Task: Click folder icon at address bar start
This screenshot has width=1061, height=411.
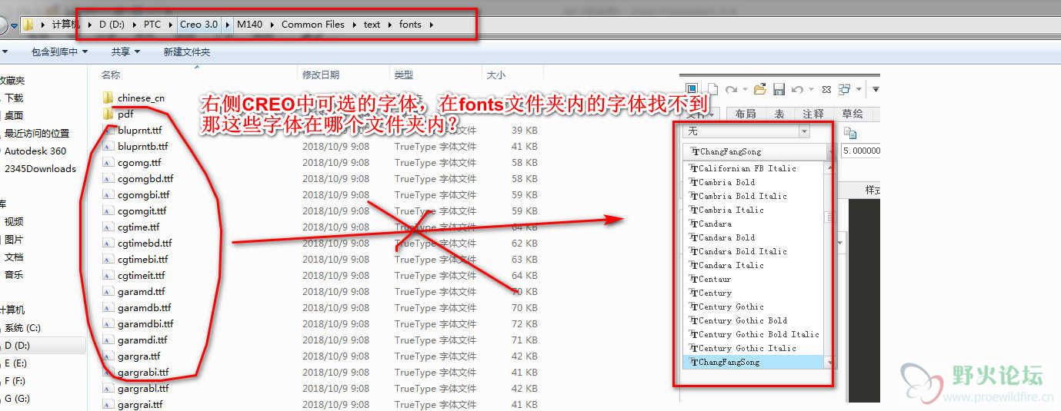Action: click(x=28, y=25)
